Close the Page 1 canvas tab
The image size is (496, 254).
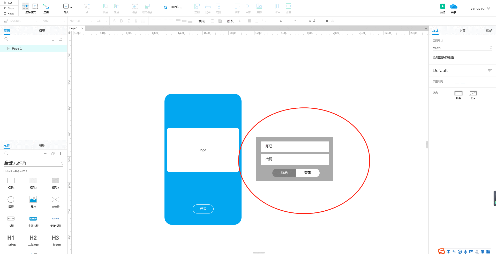tap(82, 28)
